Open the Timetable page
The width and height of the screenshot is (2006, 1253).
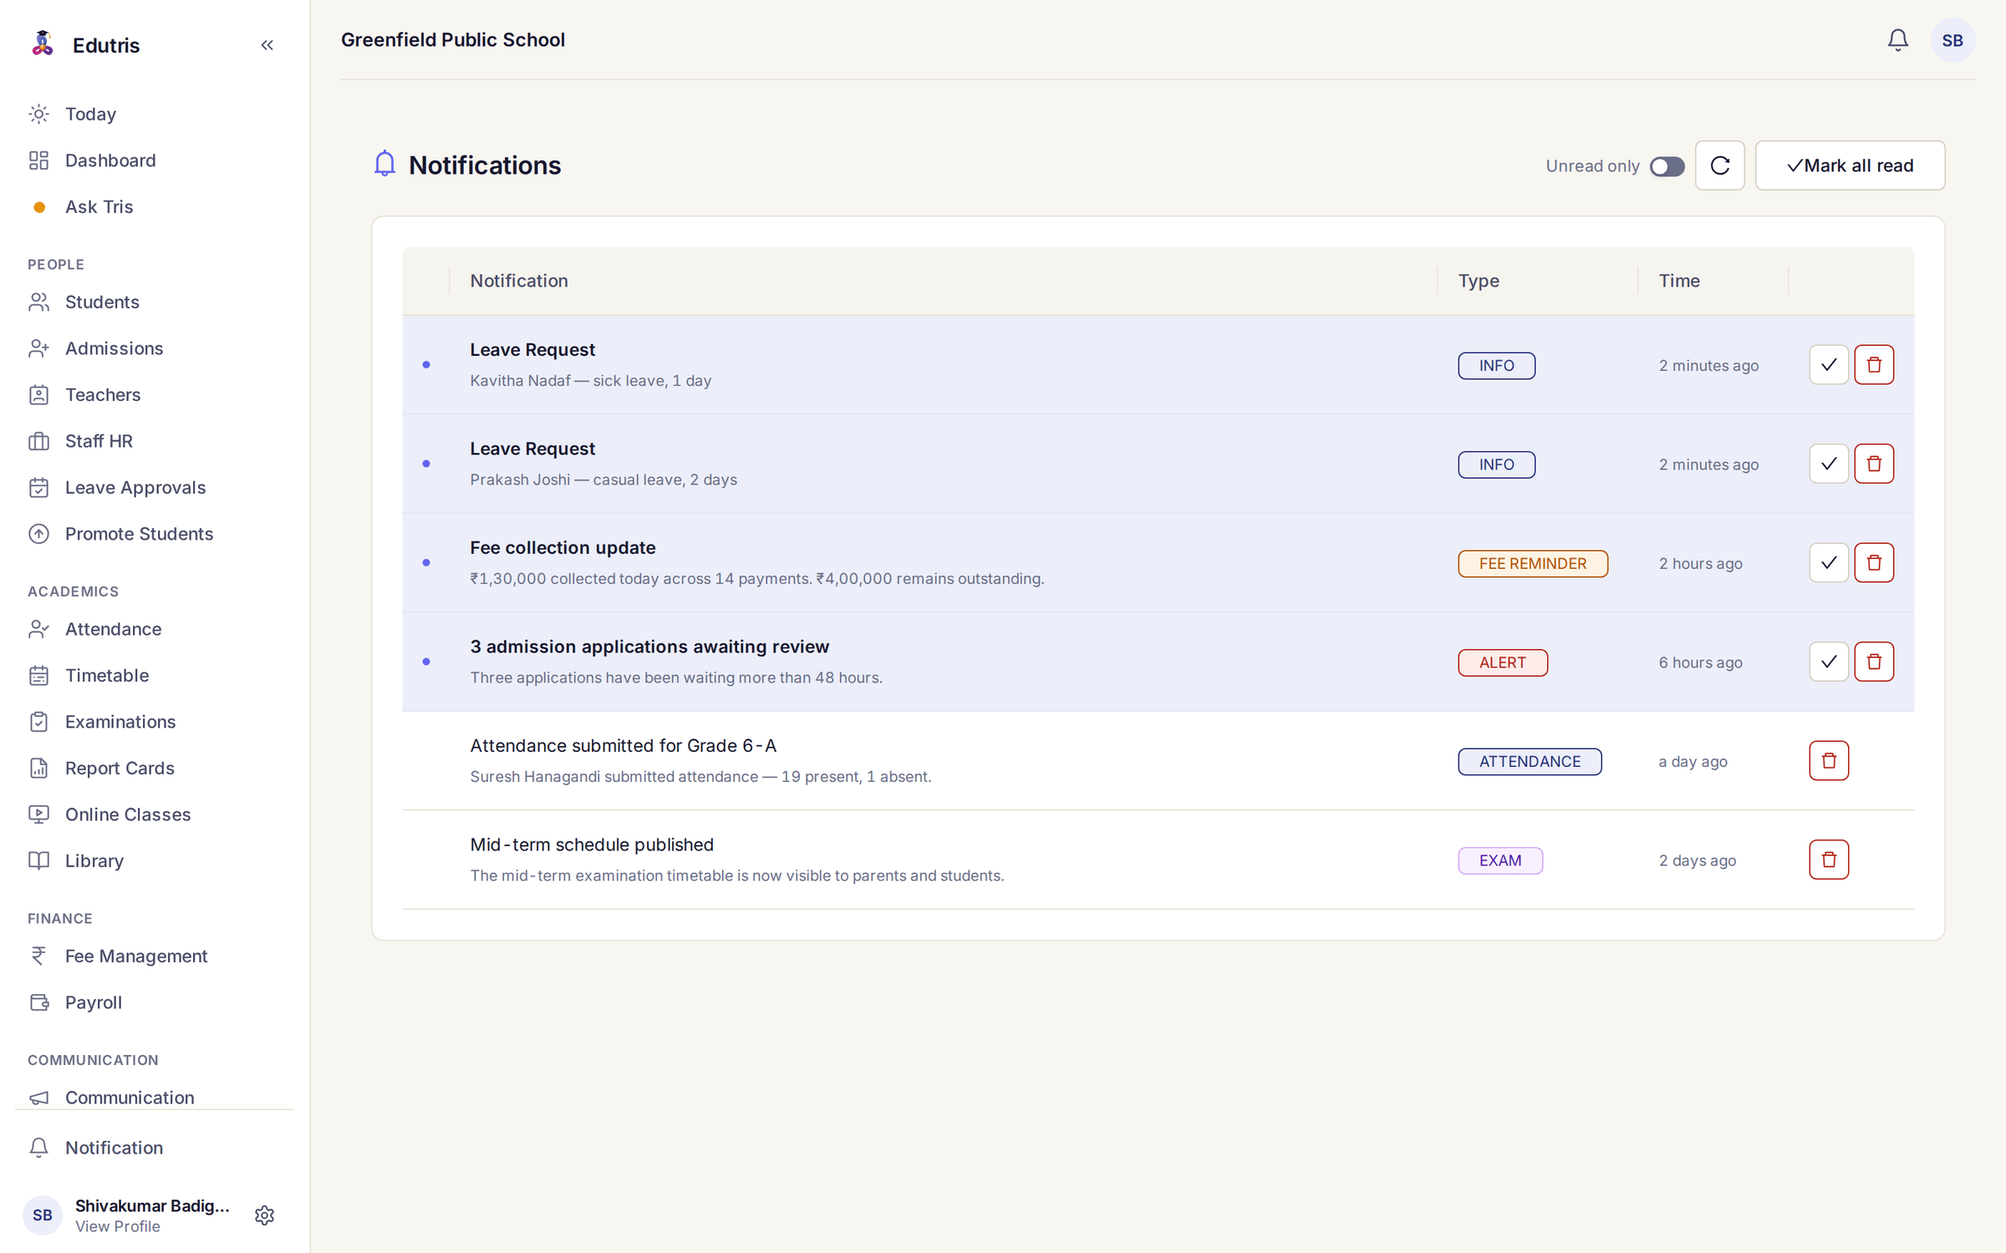click(155, 675)
